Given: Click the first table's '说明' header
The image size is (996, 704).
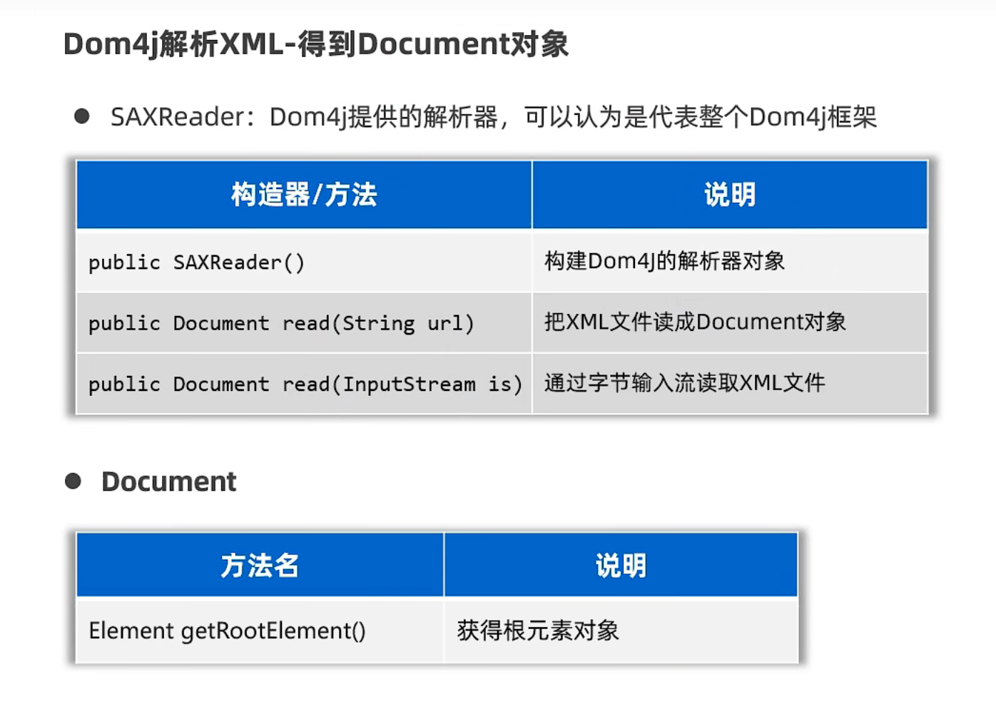Looking at the screenshot, I should coord(730,195).
